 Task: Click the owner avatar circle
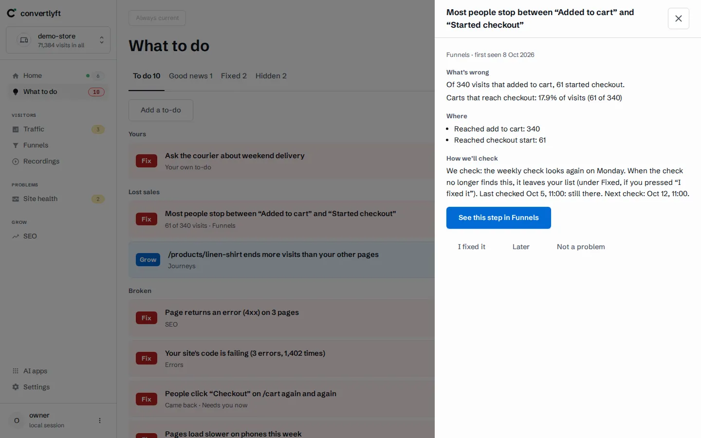tap(17, 420)
